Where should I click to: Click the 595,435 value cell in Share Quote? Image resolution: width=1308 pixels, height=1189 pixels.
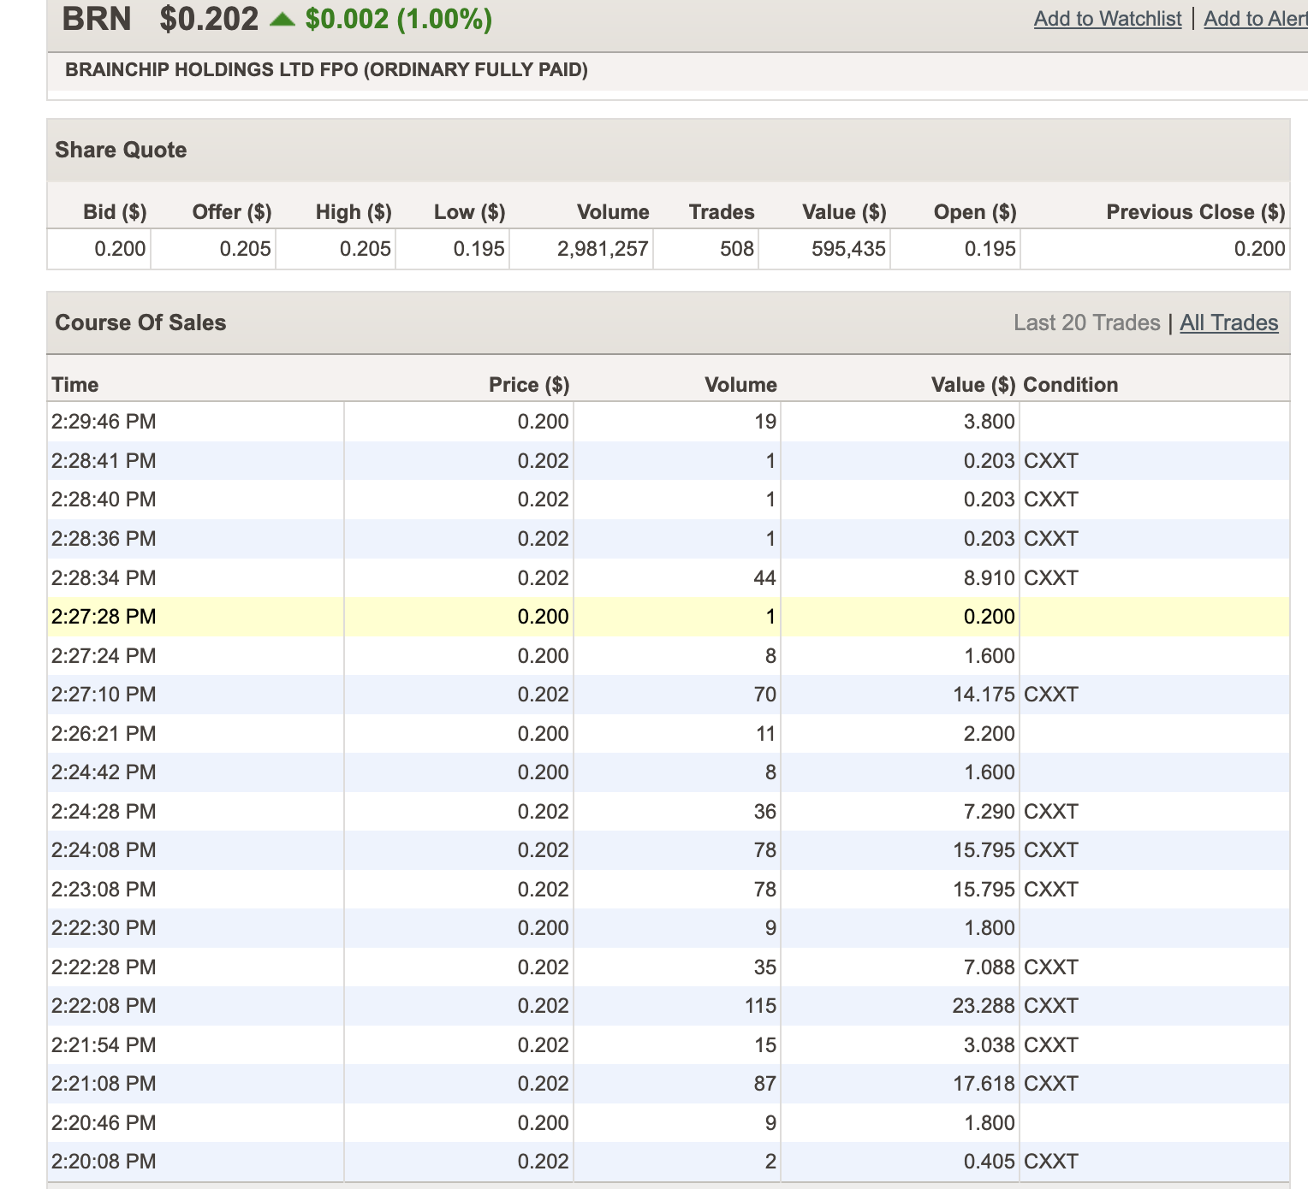pos(847,249)
